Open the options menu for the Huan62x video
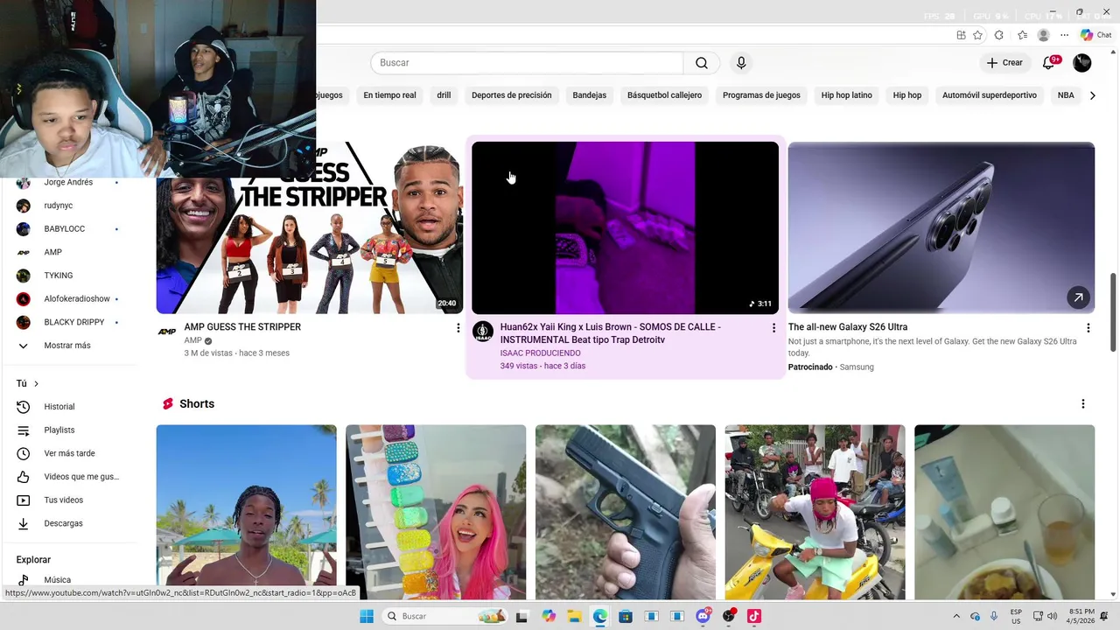 click(x=773, y=328)
